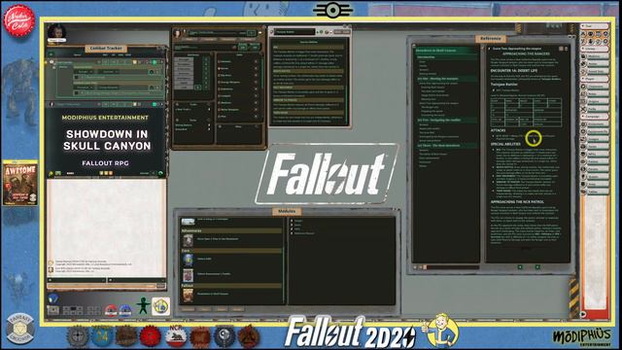Go to next page in Reference window
The image size is (622, 350).
(537, 267)
